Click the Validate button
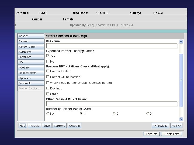 coord(34,126)
